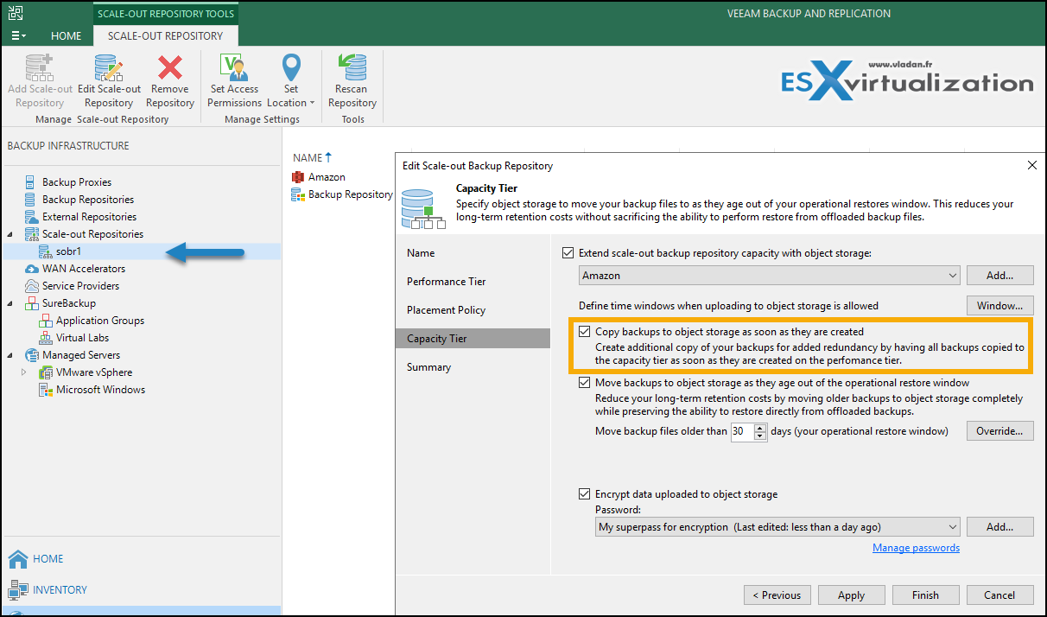This screenshot has height=617, width=1047.
Task: Click the Inventory navigation pane icon
Action: (17, 590)
